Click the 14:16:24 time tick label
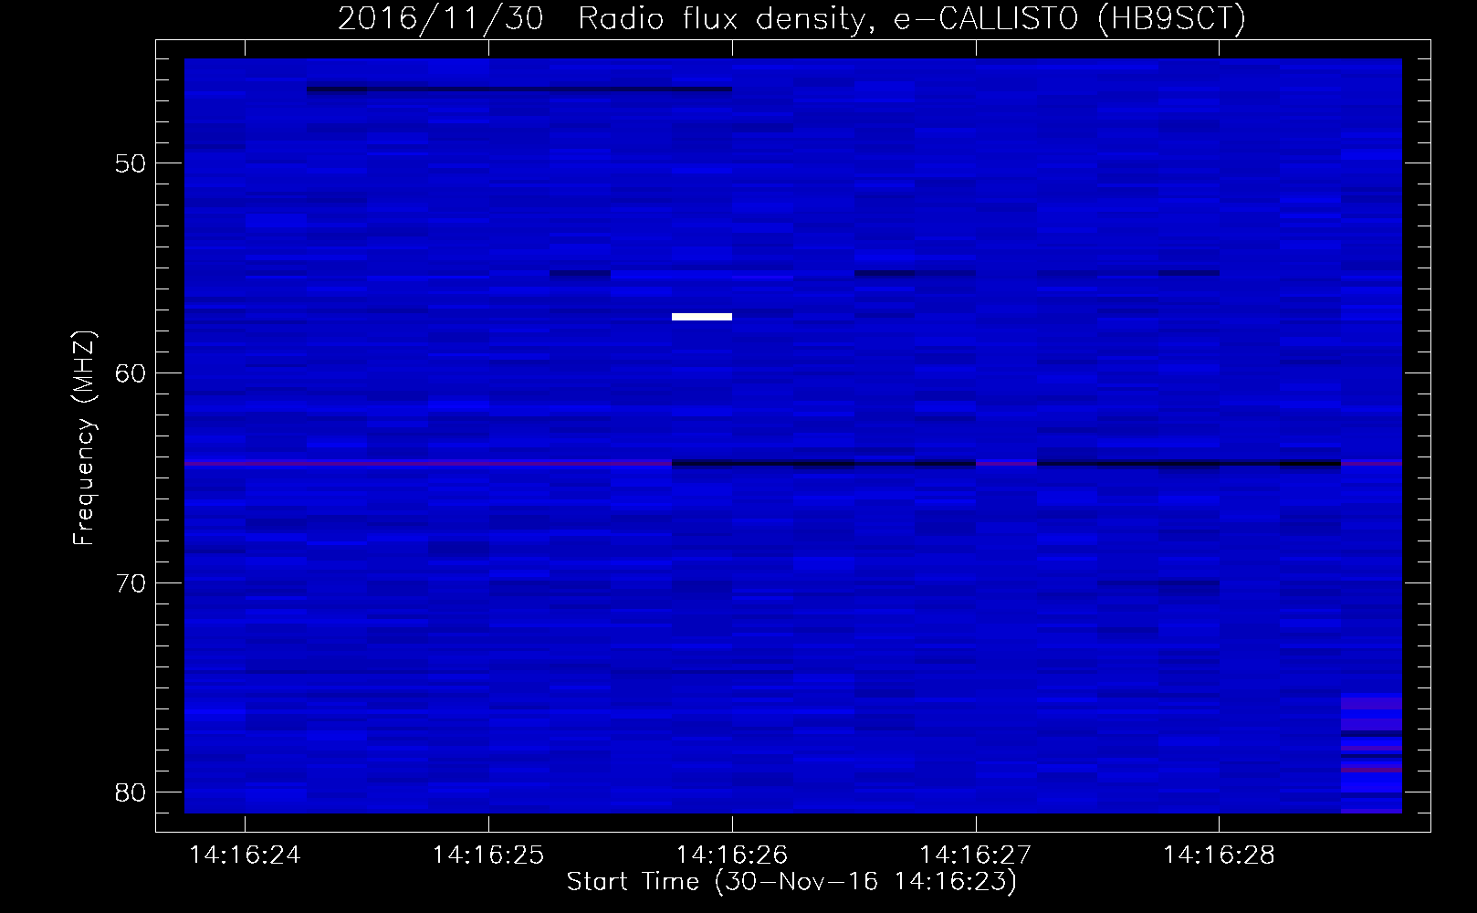 [245, 855]
